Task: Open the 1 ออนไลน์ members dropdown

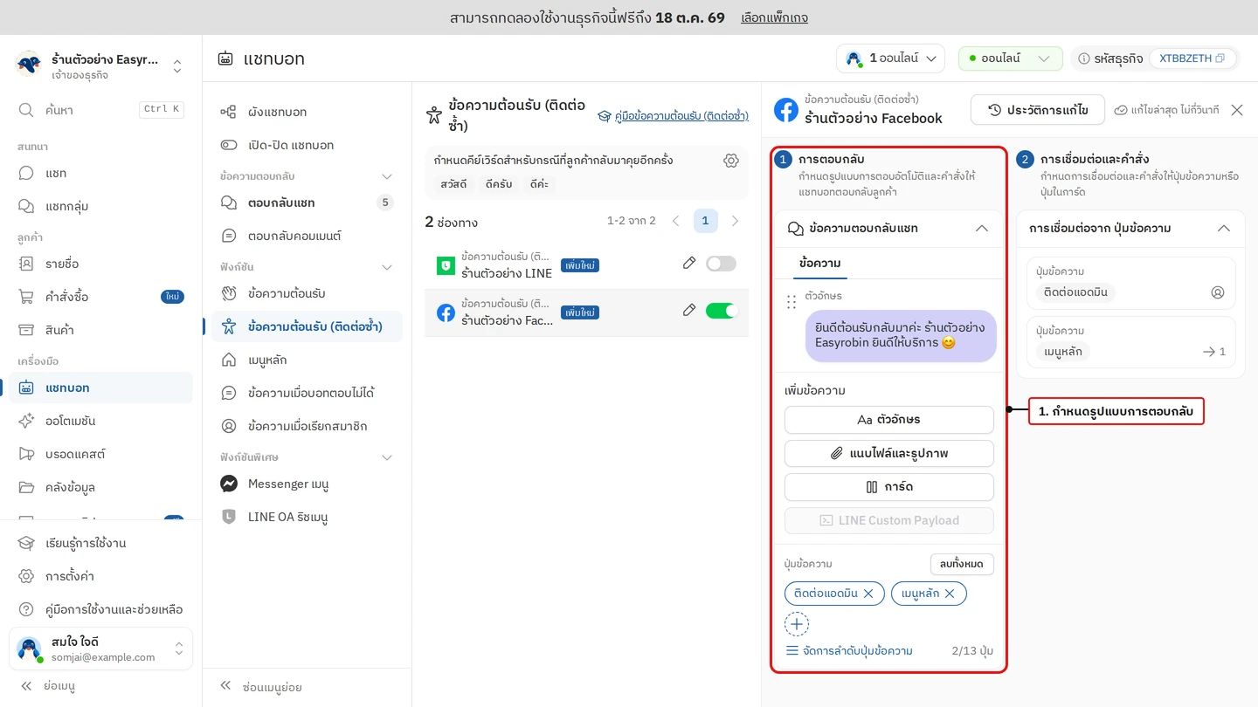Action: click(x=890, y=58)
